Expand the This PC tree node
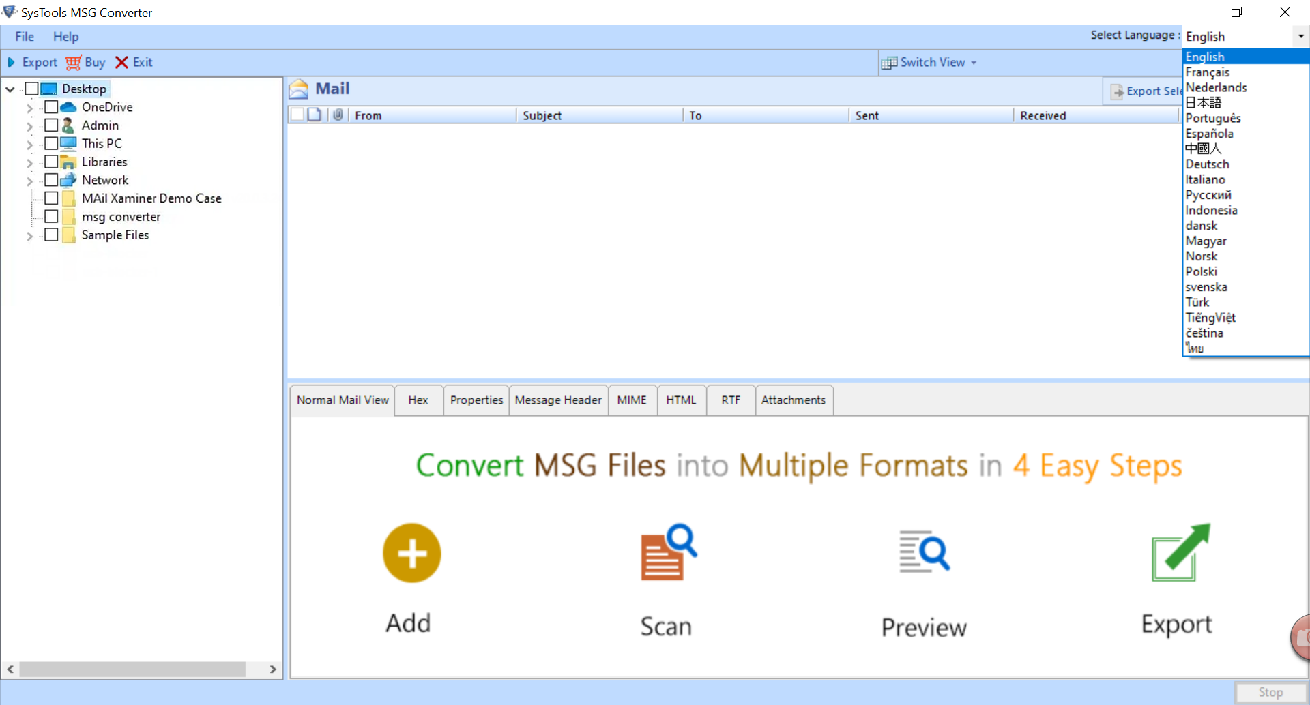 29,145
